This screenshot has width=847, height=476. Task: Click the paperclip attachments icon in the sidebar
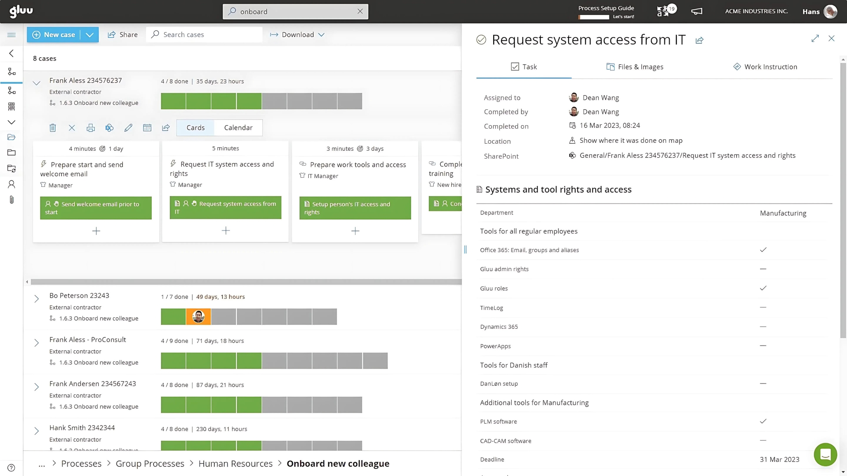click(11, 200)
